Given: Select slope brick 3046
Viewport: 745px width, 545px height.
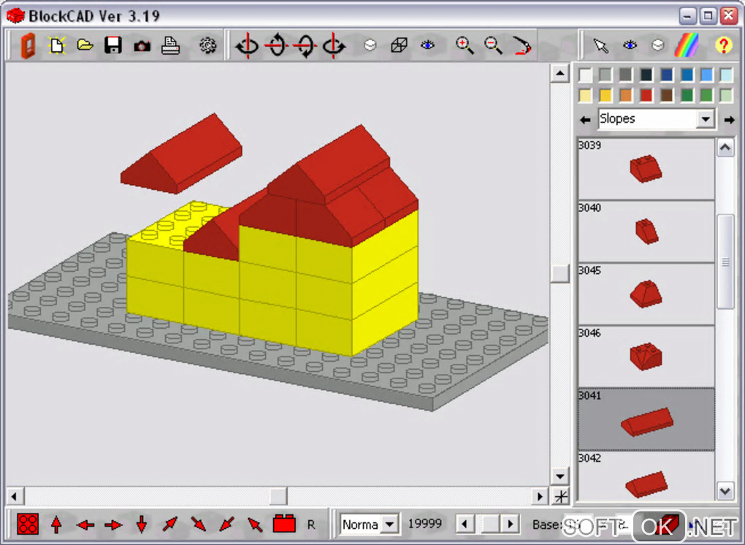Looking at the screenshot, I should point(646,357).
